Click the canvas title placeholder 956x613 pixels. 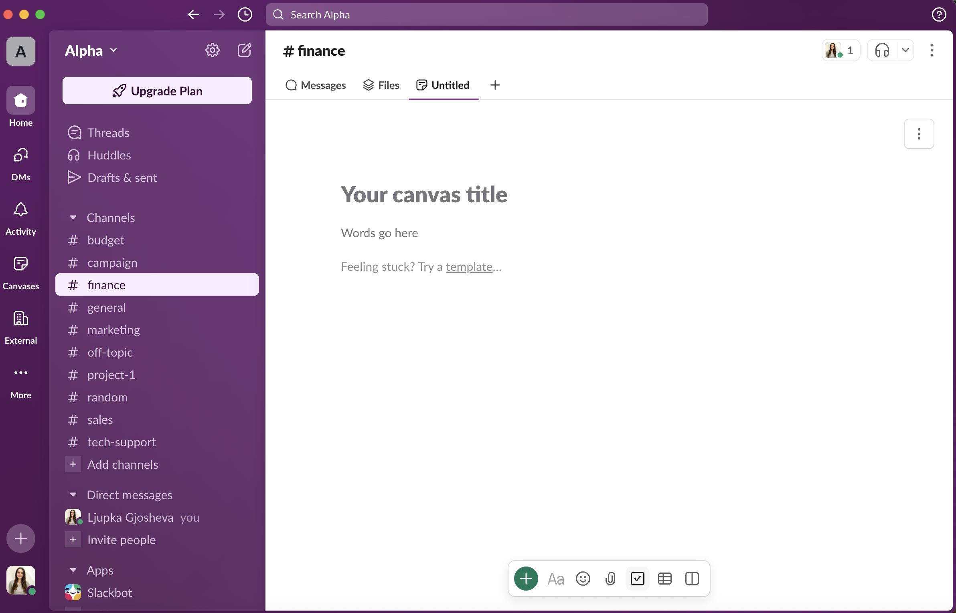pyautogui.click(x=424, y=195)
